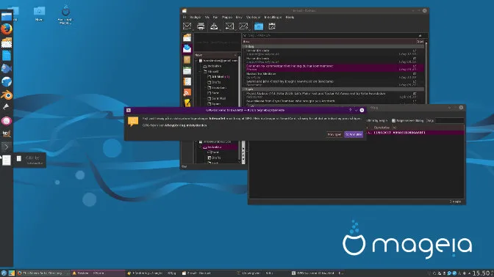The width and height of the screenshot is (494, 277).
Task: Launch Firefox from the left panel
Action: 7,29
